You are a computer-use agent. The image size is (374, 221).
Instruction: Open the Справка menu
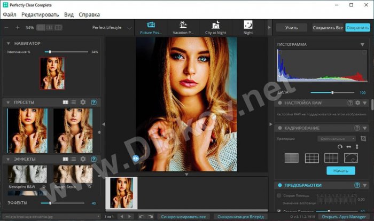pos(89,14)
